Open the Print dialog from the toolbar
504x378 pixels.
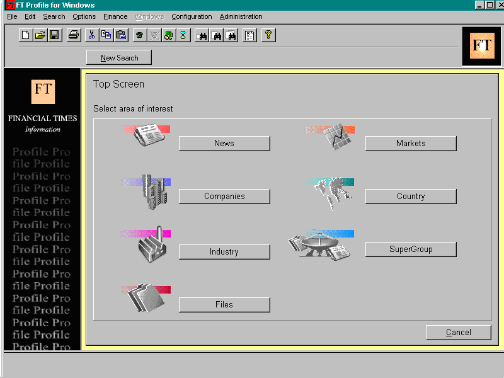tap(73, 35)
